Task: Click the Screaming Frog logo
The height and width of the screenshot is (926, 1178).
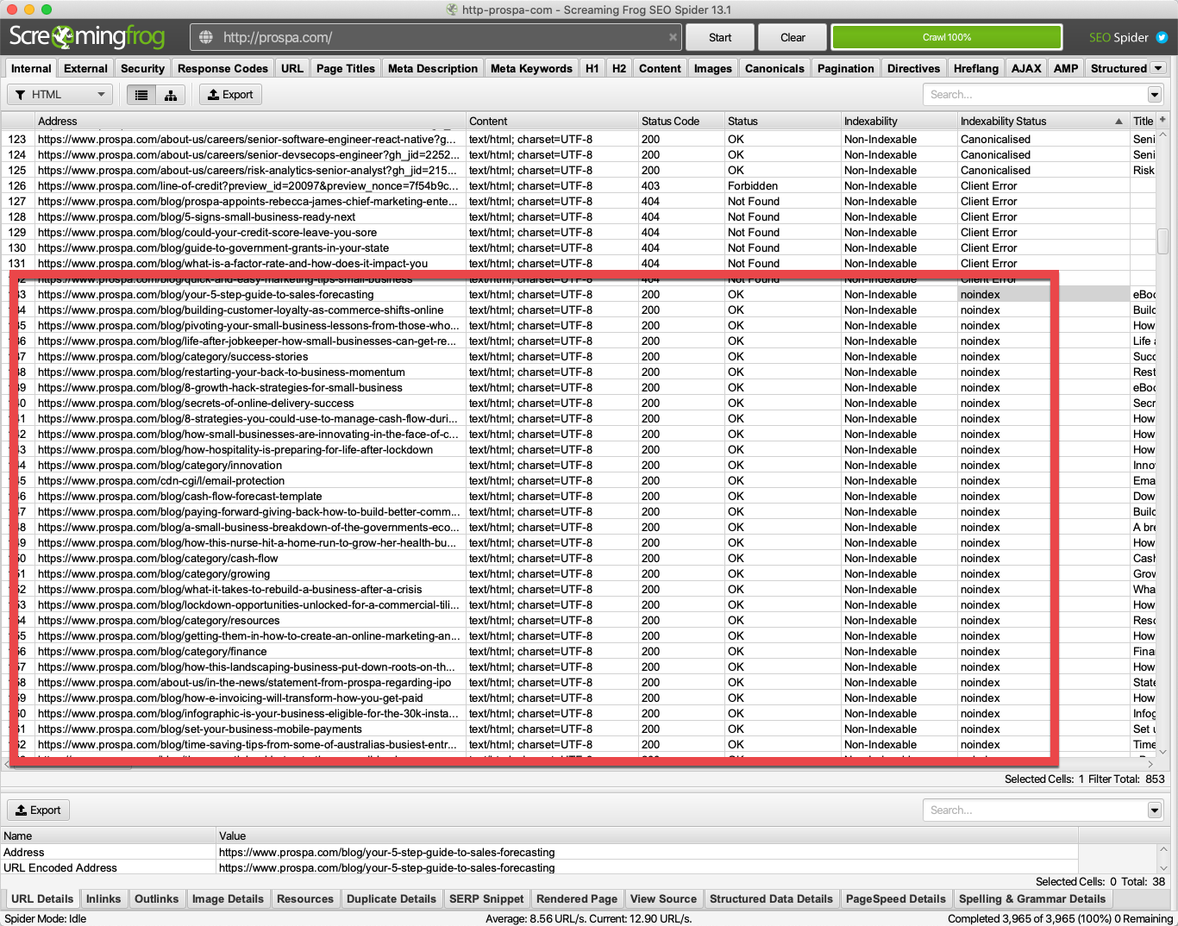Action: point(86,36)
